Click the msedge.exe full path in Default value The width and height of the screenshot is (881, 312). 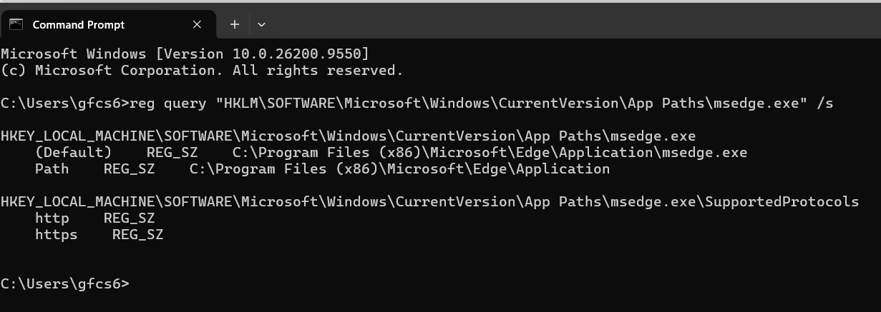490,153
